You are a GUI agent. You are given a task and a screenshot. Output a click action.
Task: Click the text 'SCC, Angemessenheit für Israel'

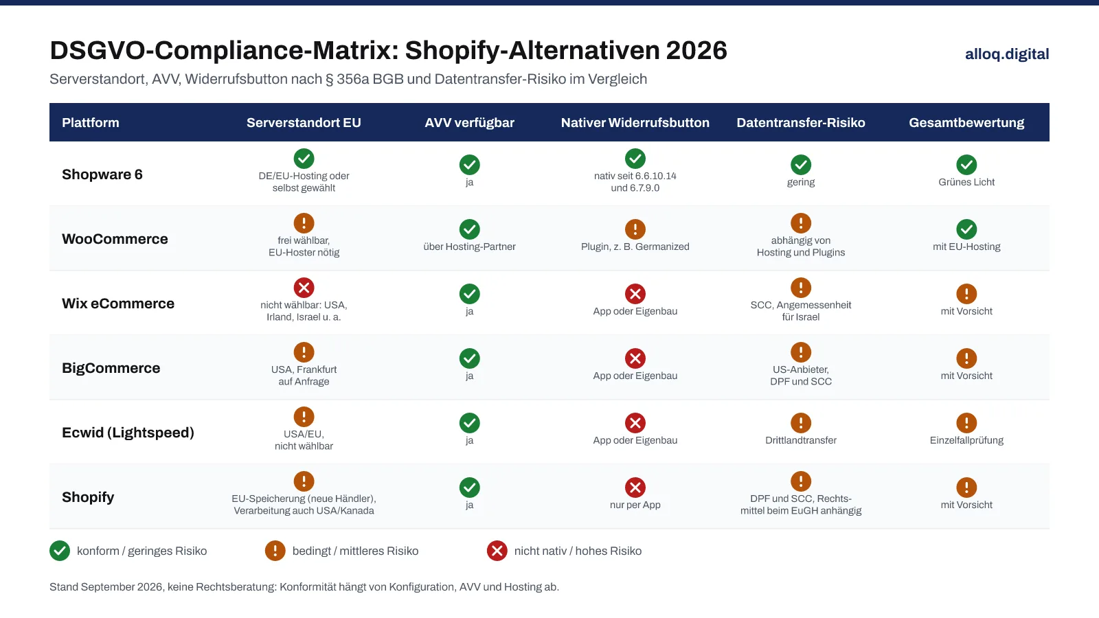click(x=801, y=311)
